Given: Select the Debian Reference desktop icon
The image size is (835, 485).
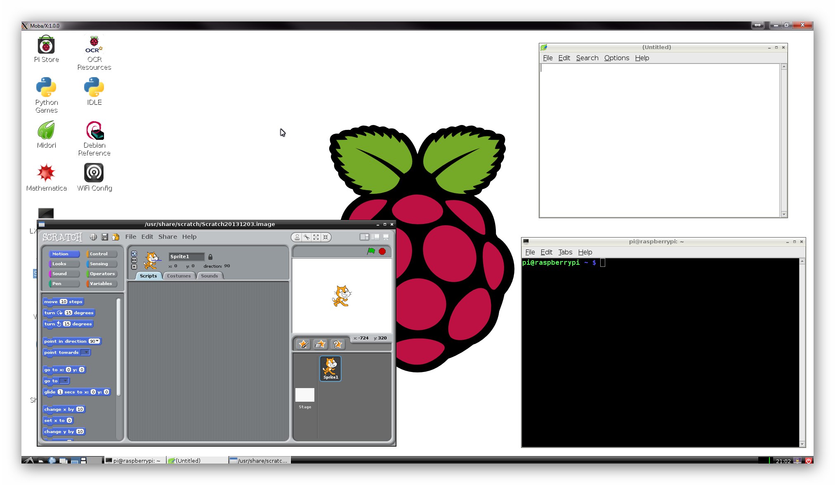Looking at the screenshot, I should pos(94,138).
